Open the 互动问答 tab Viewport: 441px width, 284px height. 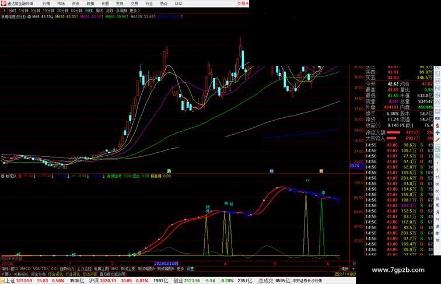(x=90, y=274)
